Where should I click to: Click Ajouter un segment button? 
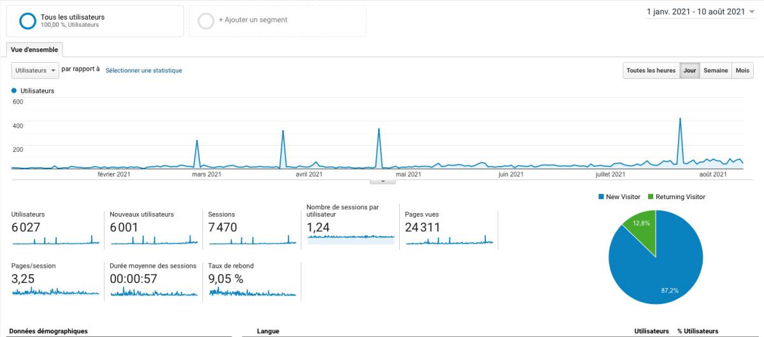[253, 20]
